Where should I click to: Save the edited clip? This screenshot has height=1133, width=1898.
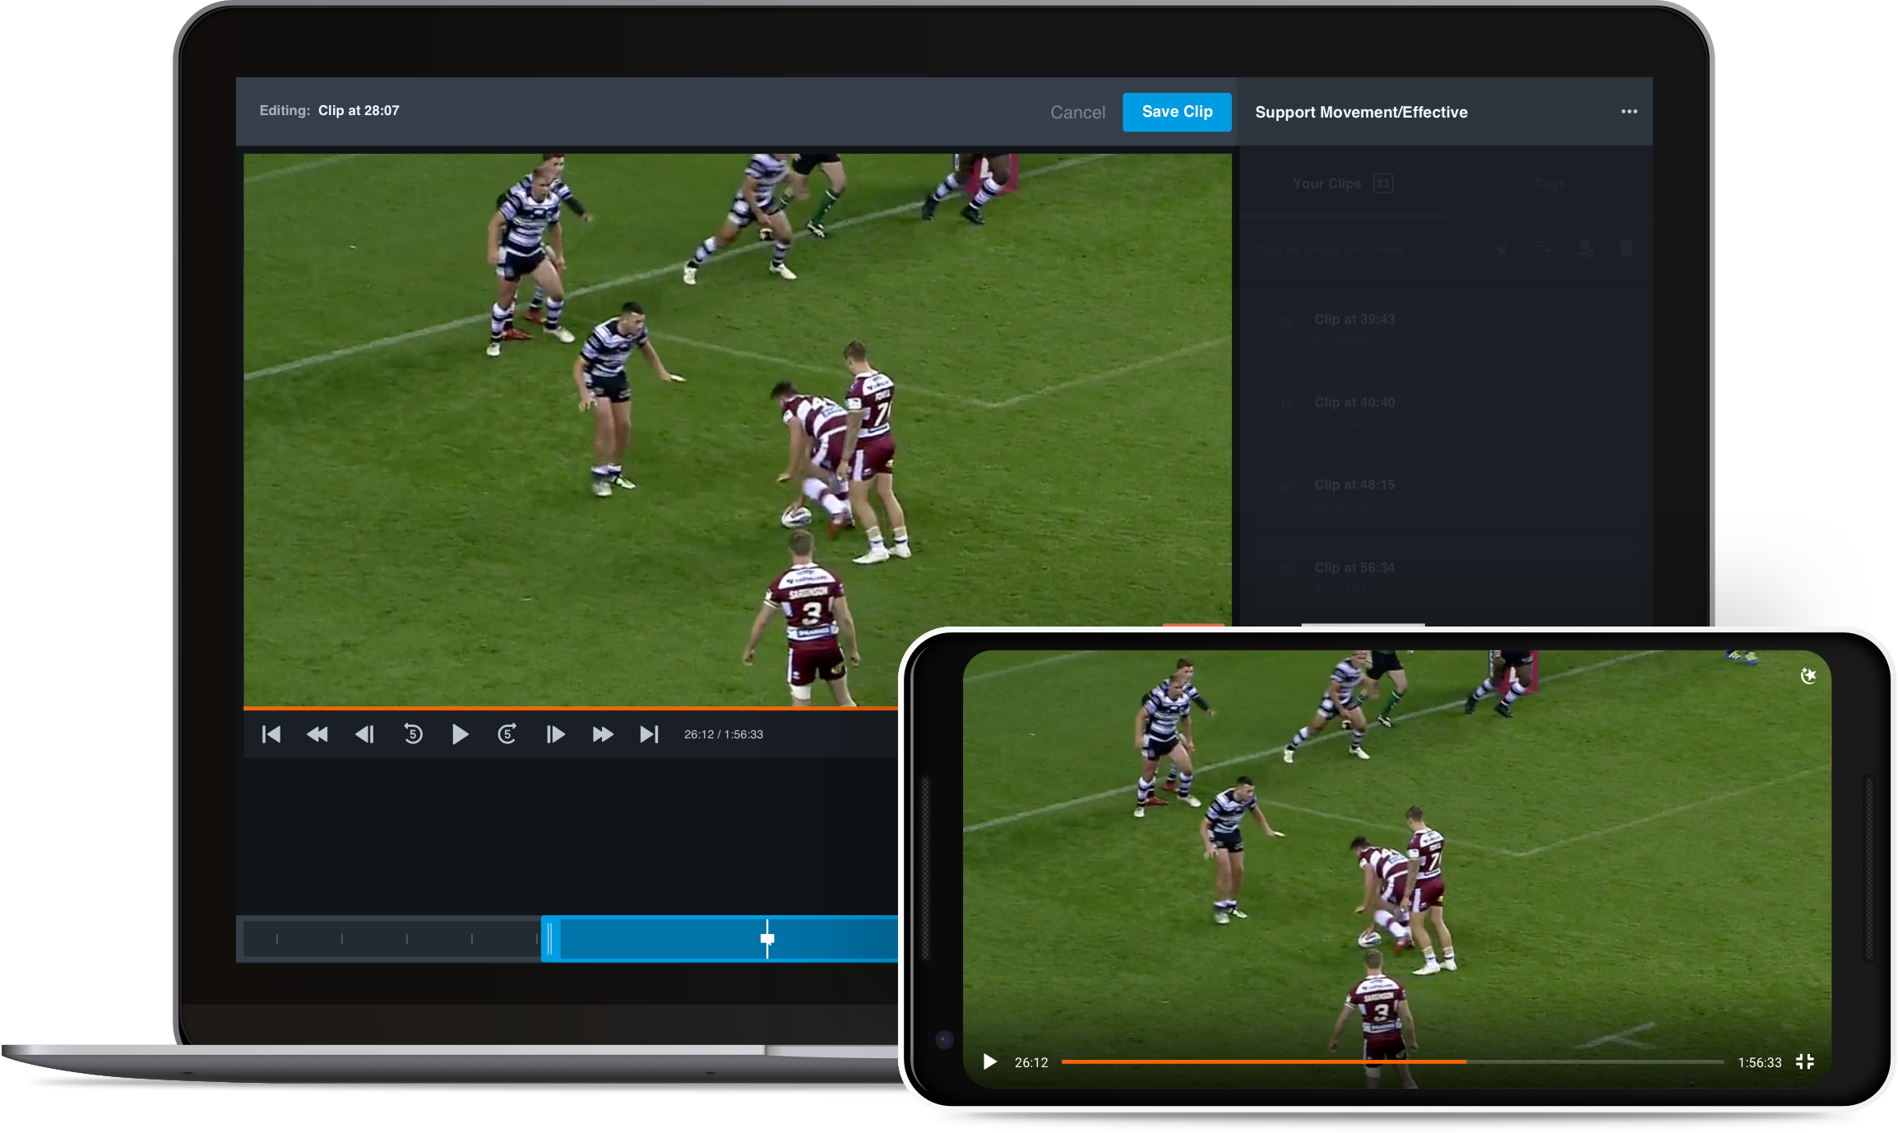tap(1177, 112)
